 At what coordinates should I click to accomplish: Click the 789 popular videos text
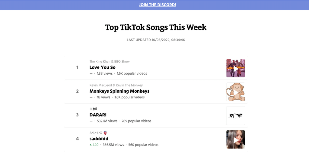pyautogui.click(x=136, y=121)
